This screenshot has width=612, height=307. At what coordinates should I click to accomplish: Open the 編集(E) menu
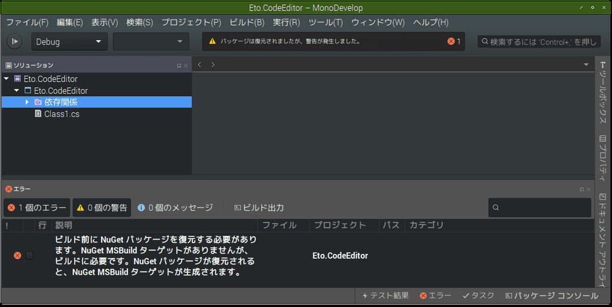tap(69, 22)
